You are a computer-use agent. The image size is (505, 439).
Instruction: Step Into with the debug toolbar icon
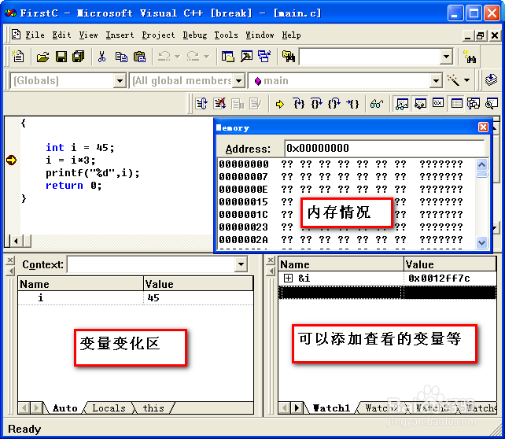click(x=299, y=104)
